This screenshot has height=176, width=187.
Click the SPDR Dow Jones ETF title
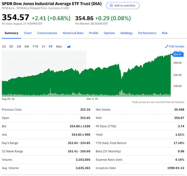click(x=52, y=4)
